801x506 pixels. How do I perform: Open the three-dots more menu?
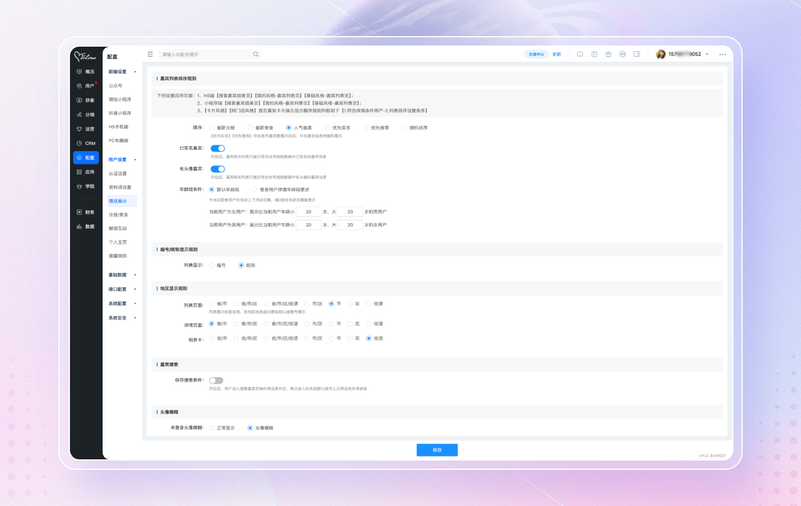722,54
